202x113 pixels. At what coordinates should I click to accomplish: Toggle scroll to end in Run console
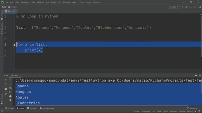10,92
